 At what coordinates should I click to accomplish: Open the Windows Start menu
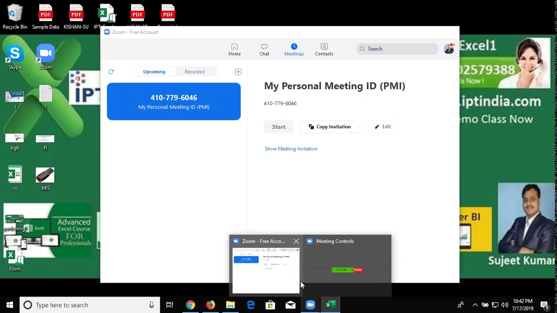click(x=10, y=305)
